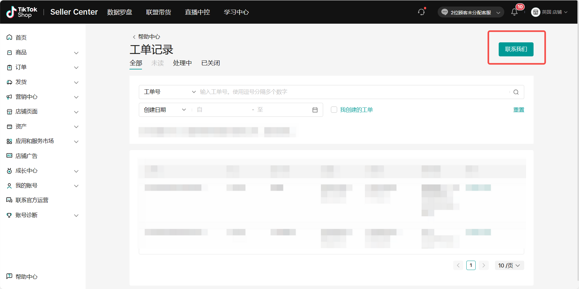Switch to the 已关闭 tab
Viewport: 579px width, 289px height.
[210, 63]
